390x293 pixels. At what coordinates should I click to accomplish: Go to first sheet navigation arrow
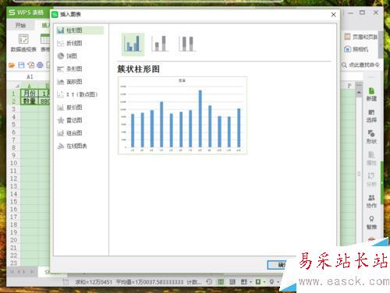[12, 272]
